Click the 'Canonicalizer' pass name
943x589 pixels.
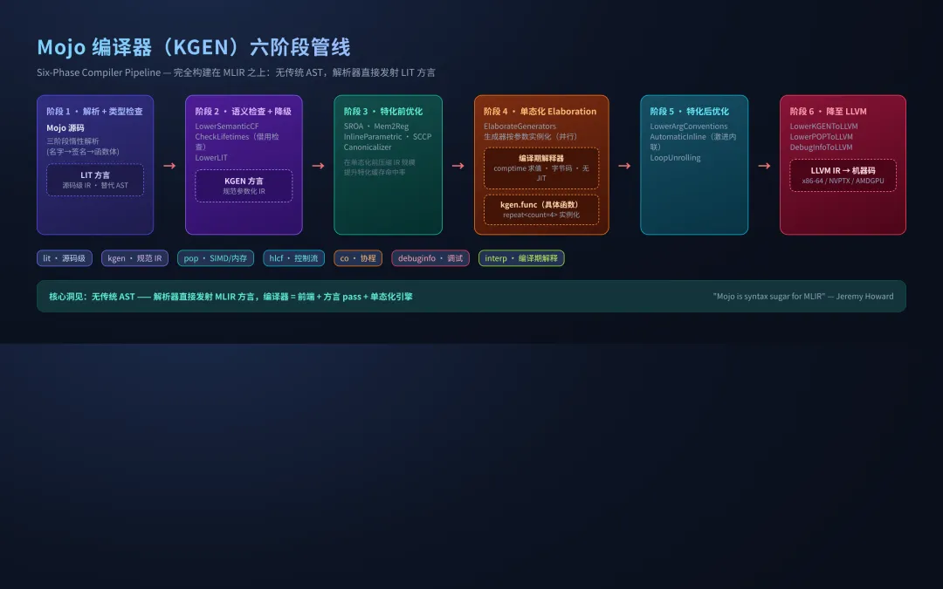point(368,147)
